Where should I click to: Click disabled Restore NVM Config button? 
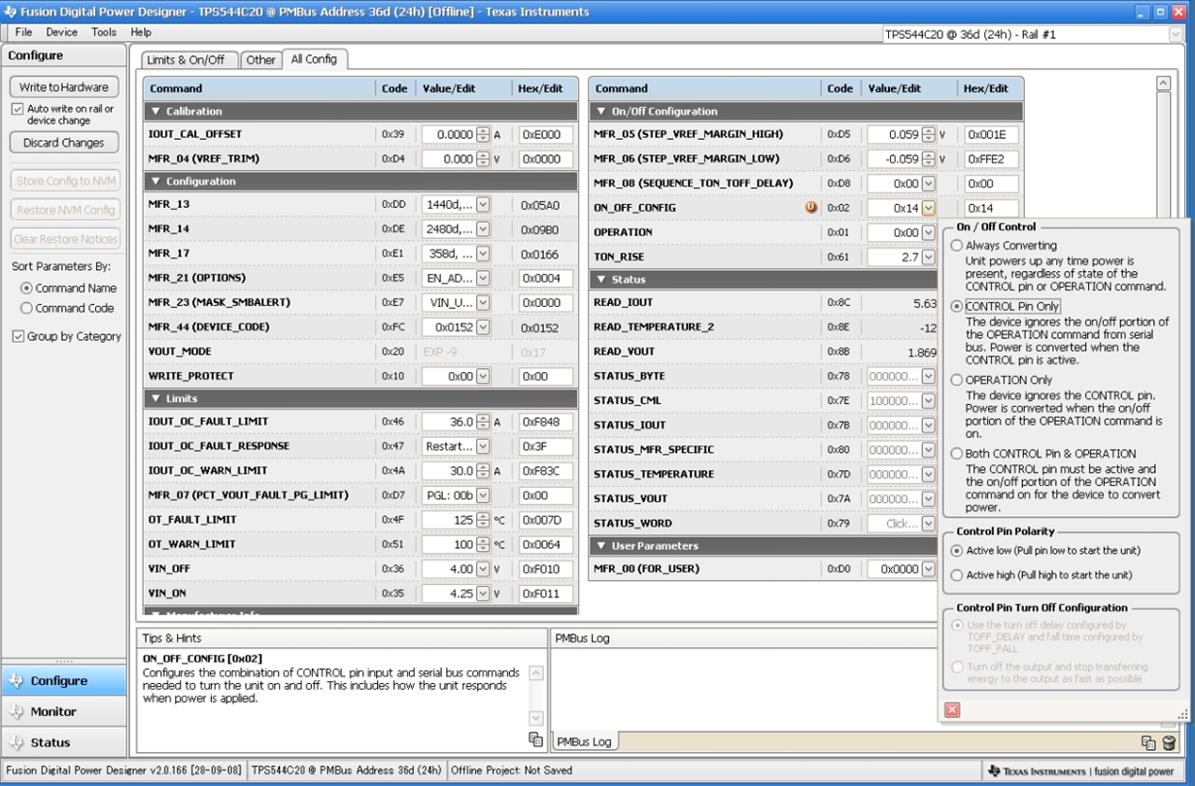tap(64, 210)
